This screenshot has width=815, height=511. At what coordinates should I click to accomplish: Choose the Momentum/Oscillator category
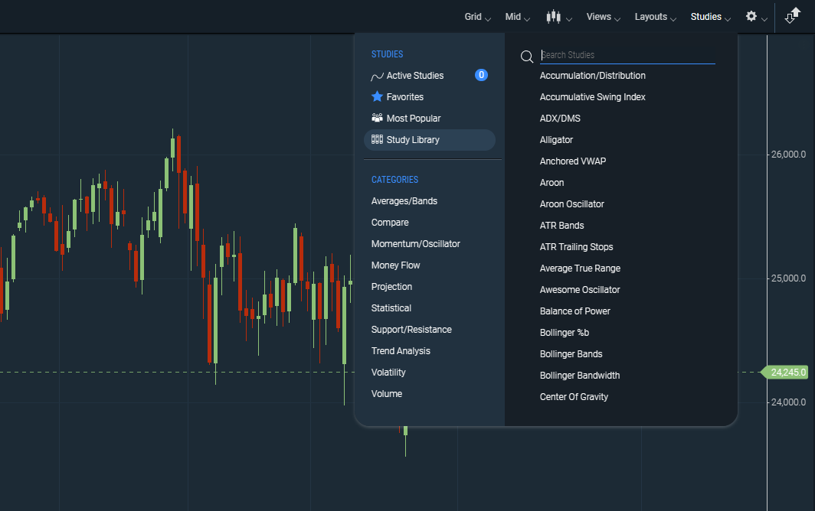point(415,244)
